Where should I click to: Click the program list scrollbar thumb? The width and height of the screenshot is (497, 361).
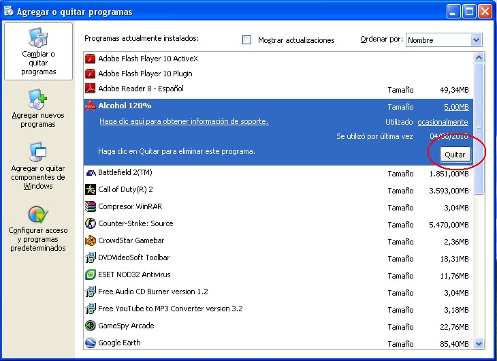[x=479, y=129]
